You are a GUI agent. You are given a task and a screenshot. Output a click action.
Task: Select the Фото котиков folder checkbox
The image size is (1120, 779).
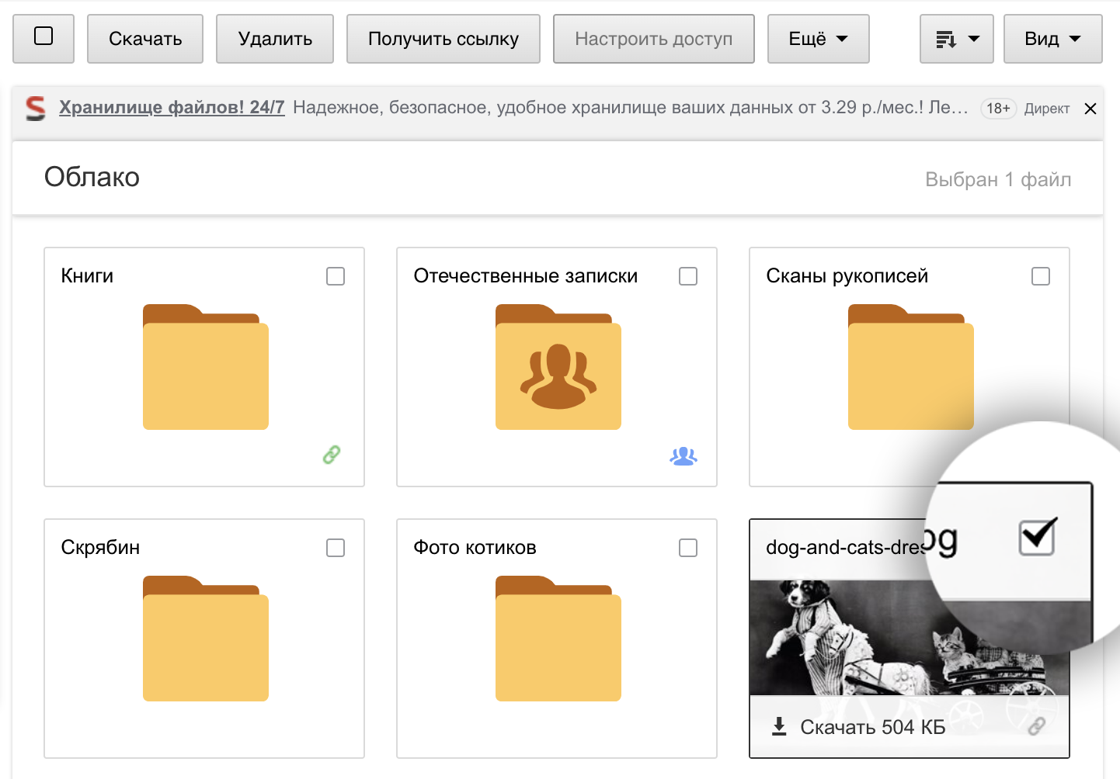pyautogui.click(x=688, y=548)
